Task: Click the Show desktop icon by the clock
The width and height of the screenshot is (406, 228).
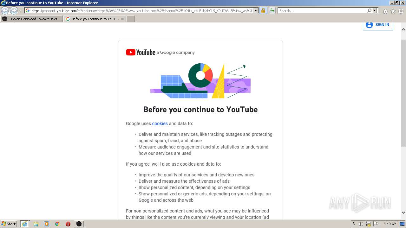Action: point(403,224)
